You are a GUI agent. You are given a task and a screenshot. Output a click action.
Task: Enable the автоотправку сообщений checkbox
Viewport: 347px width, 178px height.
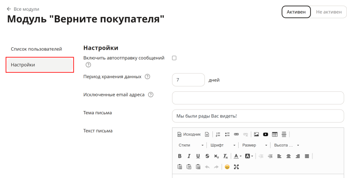[174, 58]
